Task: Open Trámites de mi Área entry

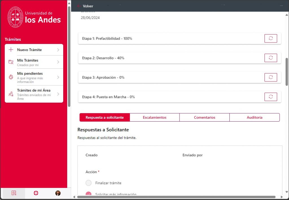Action: tap(34, 94)
